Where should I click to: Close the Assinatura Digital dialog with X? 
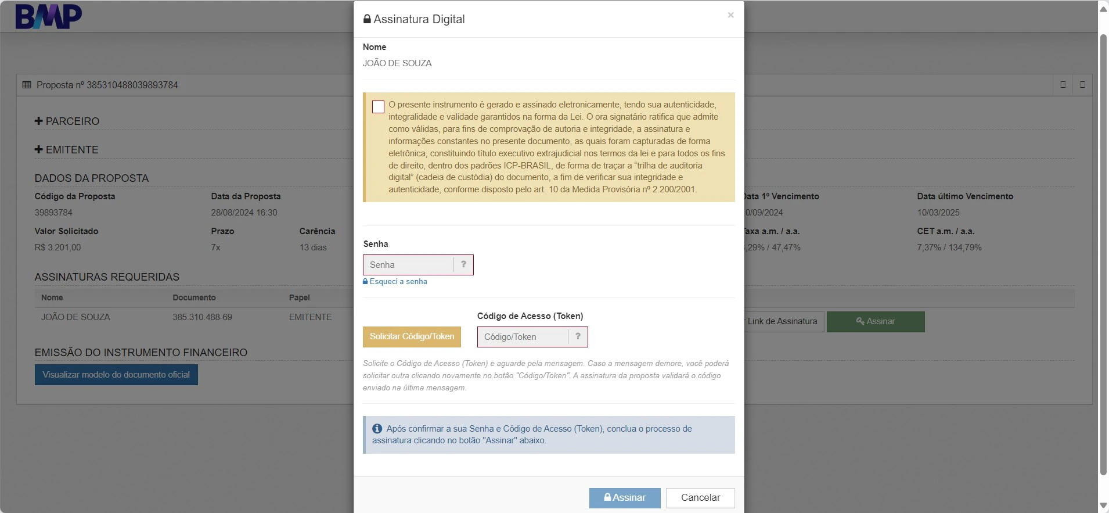click(x=730, y=15)
